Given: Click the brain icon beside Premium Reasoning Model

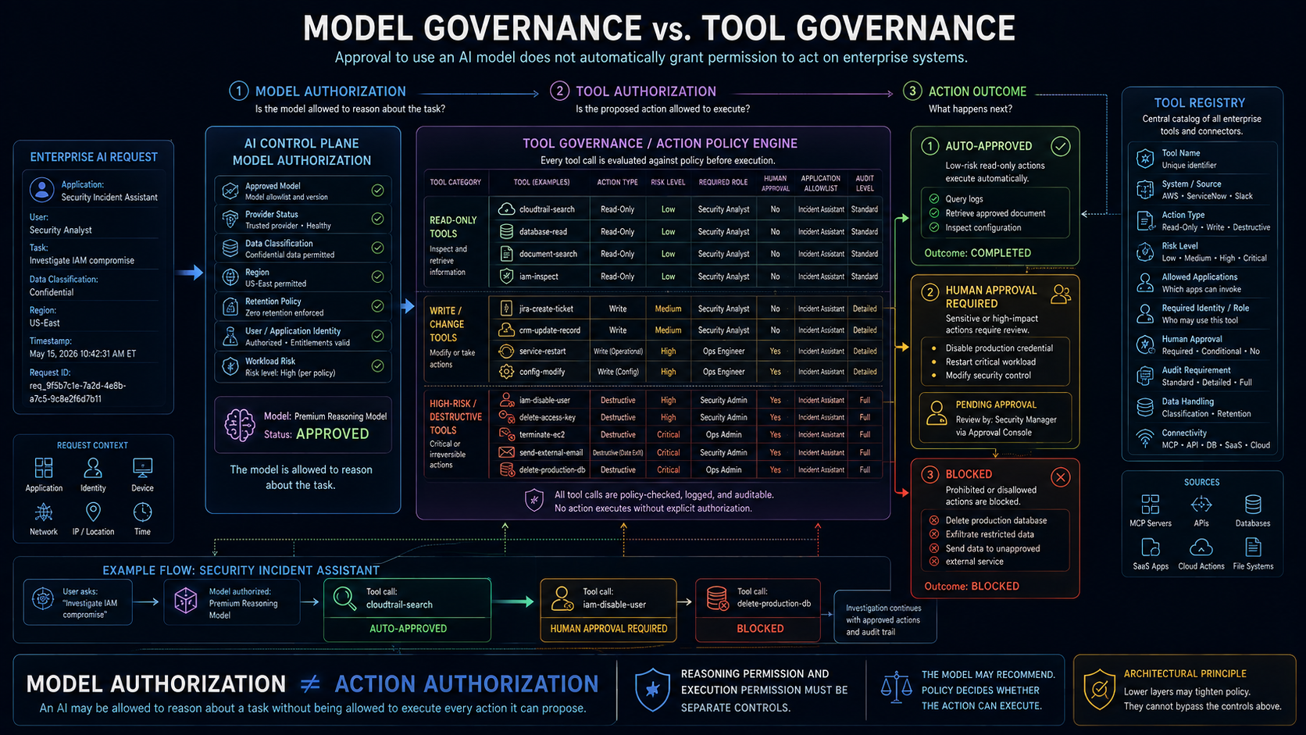Looking at the screenshot, I should [240, 425].
